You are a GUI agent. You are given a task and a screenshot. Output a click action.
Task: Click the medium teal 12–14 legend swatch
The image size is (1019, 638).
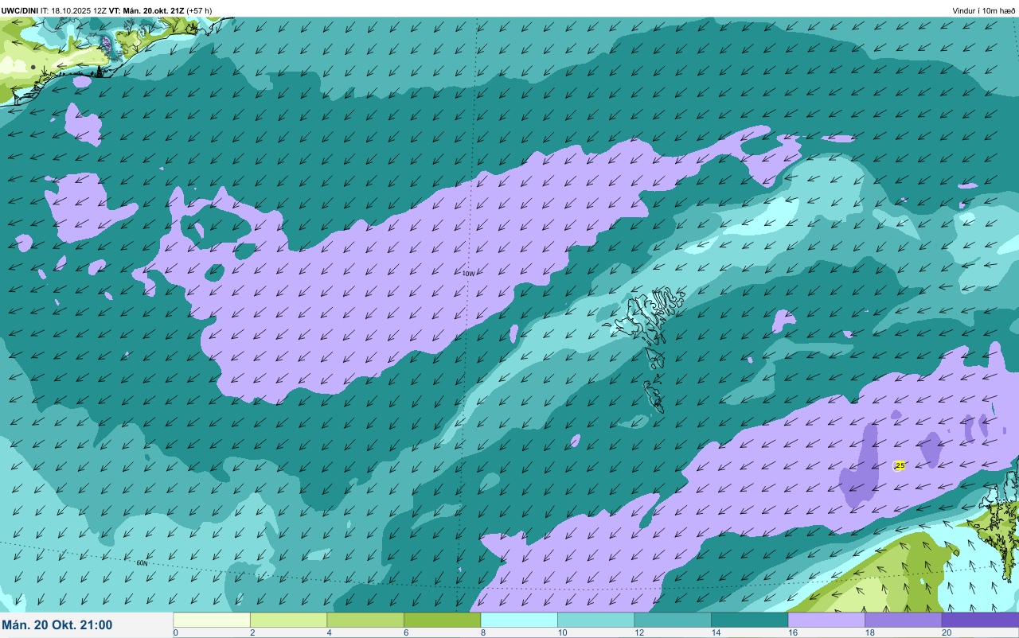coord(673,620)
